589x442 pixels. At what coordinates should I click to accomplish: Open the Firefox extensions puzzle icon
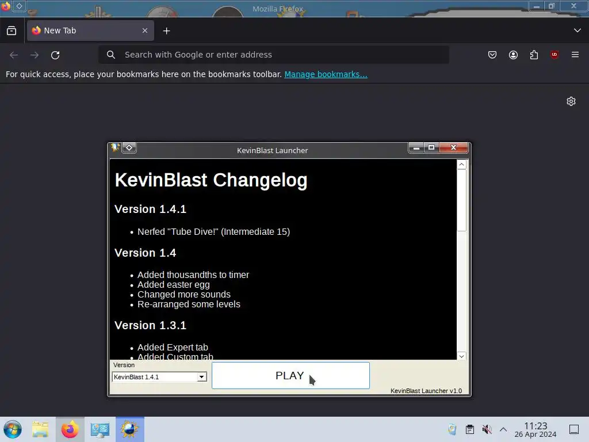tap(534, 55)
